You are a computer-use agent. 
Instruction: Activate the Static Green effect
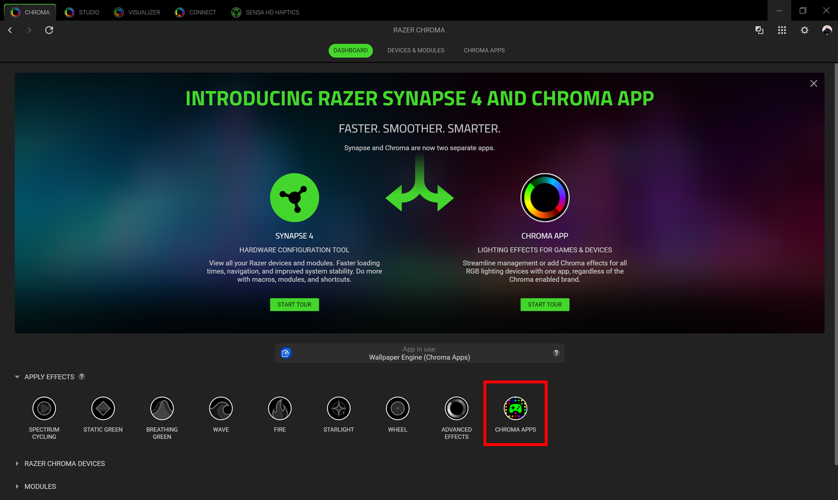tap(103, 408)
